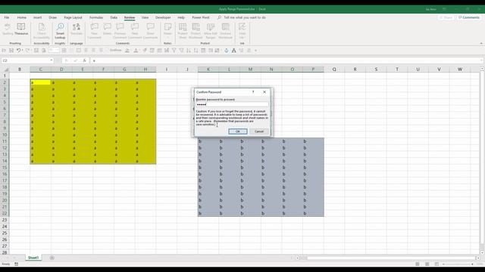The width and height of the screenshot is (485, 272).
Task: Click the font color A icon in toolbar
Action: point(136,51)
